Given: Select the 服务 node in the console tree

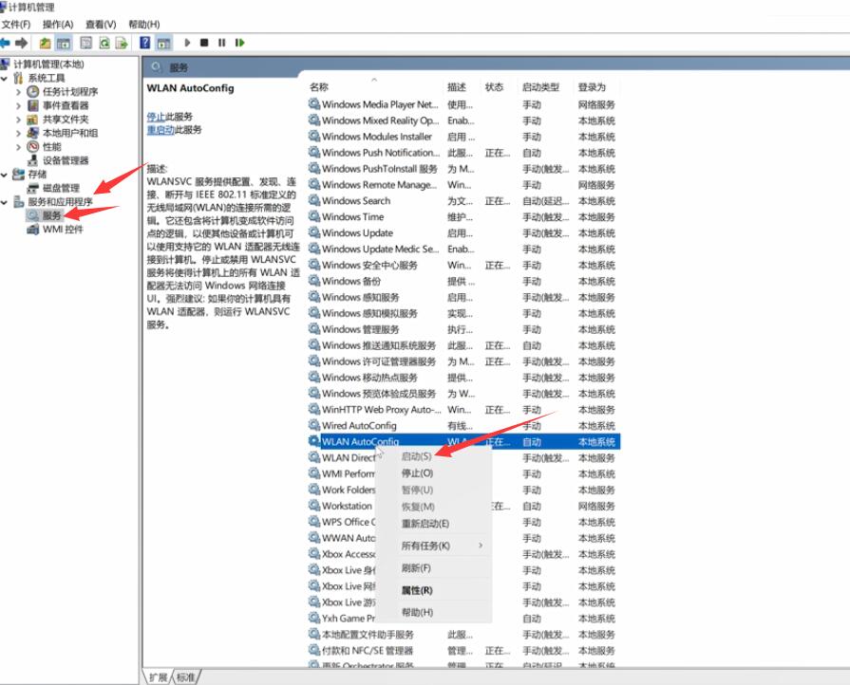Looking at the screenshot, I should (51, 215).
